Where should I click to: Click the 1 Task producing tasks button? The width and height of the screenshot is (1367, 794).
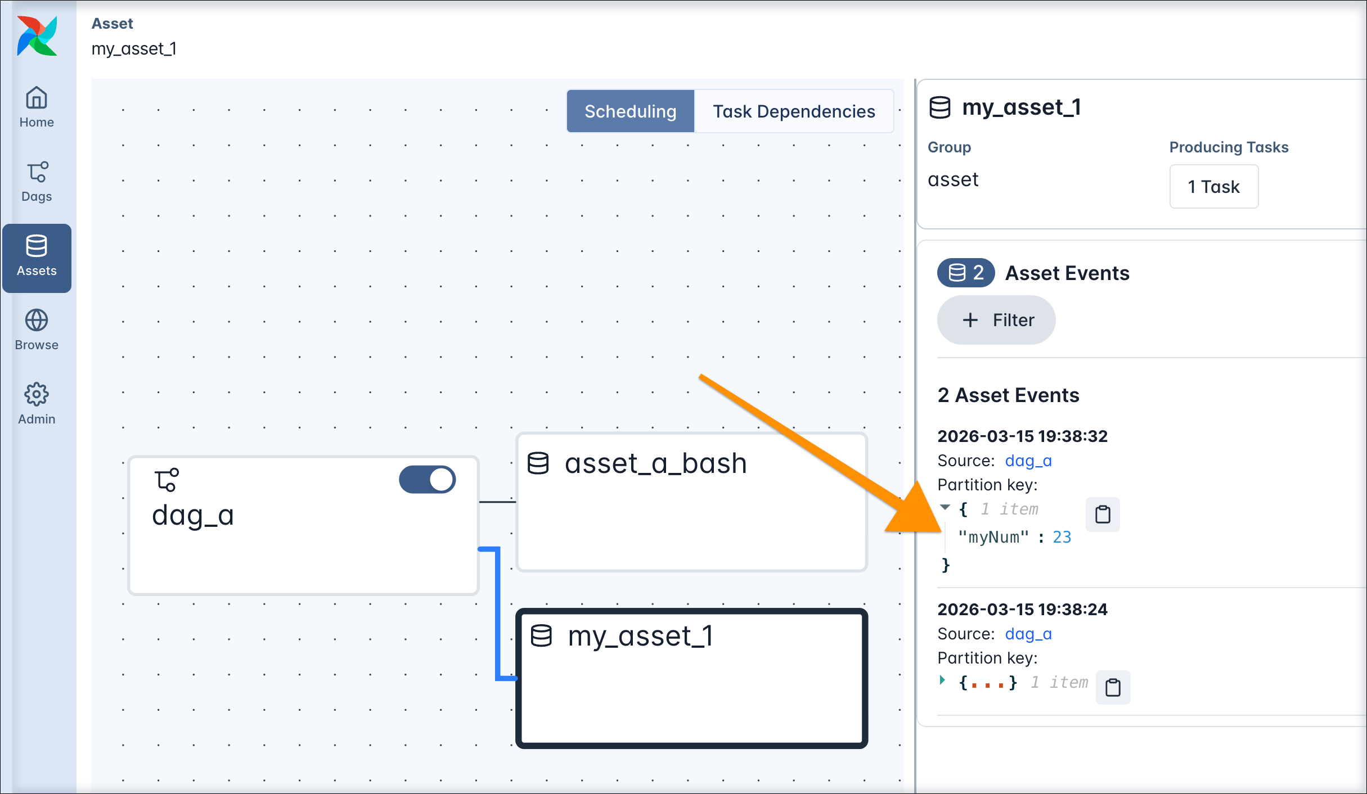1213,186
